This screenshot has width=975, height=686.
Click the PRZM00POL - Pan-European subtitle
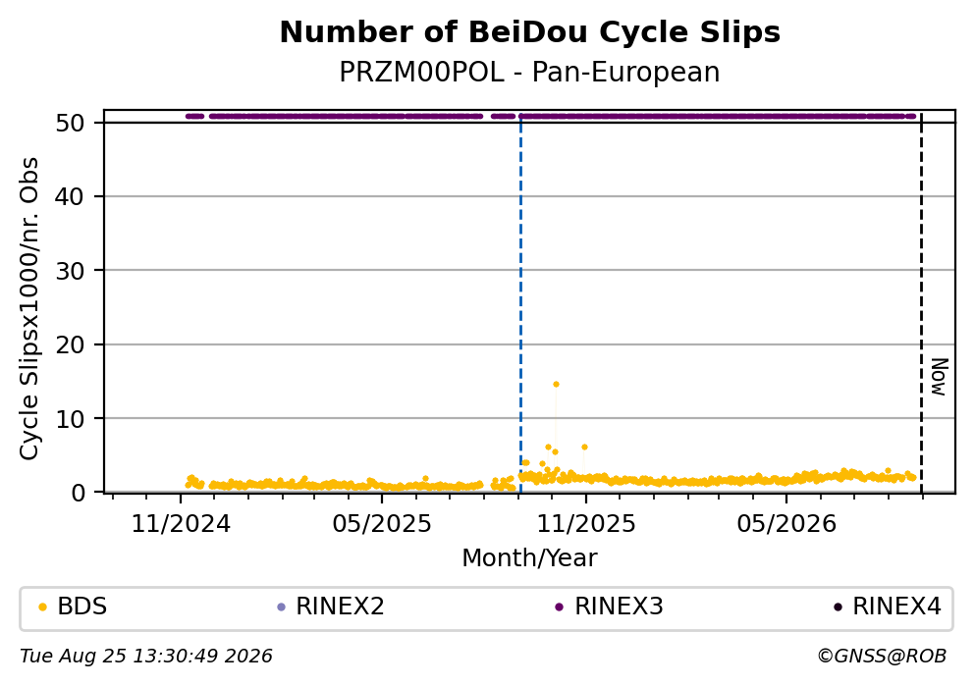530,73
